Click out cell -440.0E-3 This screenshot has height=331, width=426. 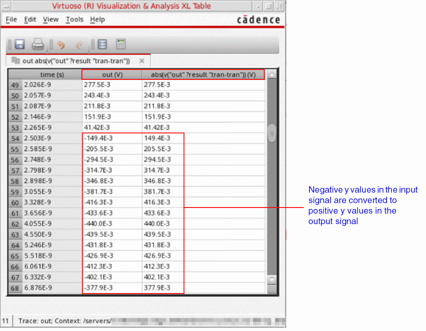click(x=112, y=224)
